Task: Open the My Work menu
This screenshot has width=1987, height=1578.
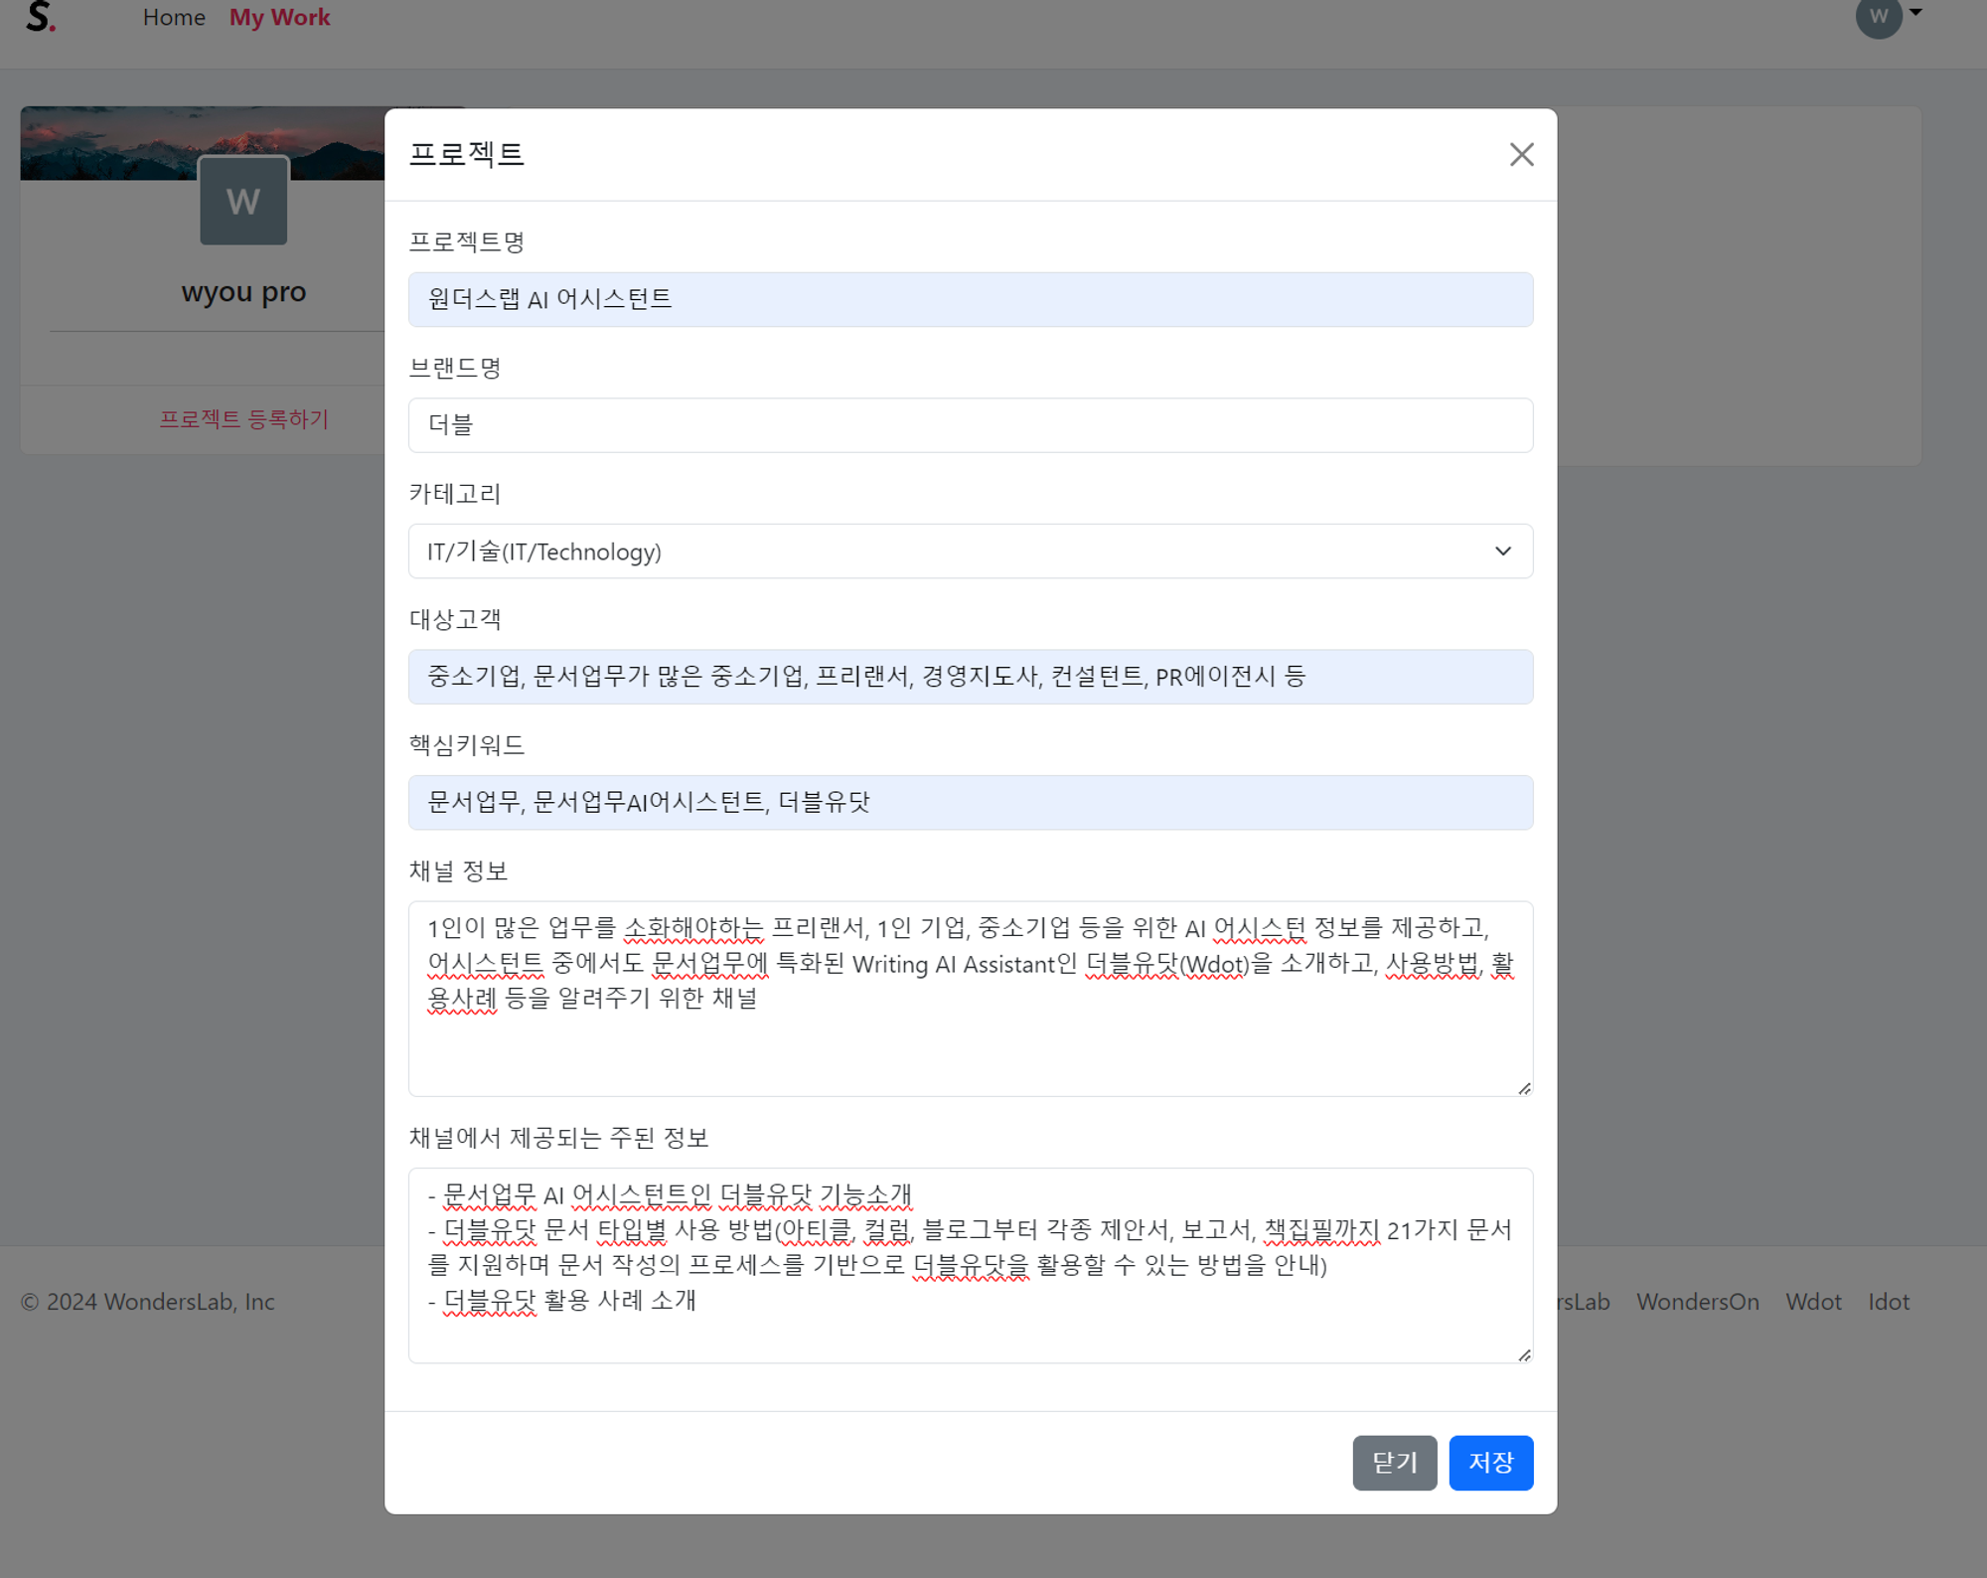Action: point(279,17)
